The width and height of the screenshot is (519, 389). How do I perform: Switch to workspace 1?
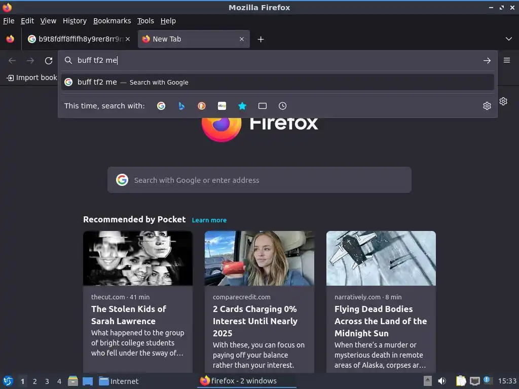22,381
